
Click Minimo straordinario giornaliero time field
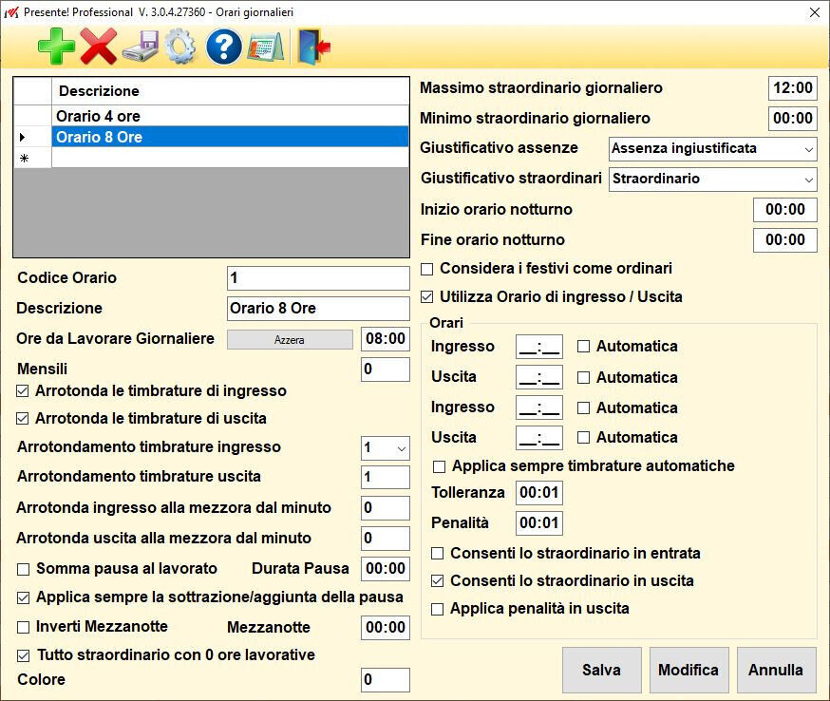tap(792, 118)
